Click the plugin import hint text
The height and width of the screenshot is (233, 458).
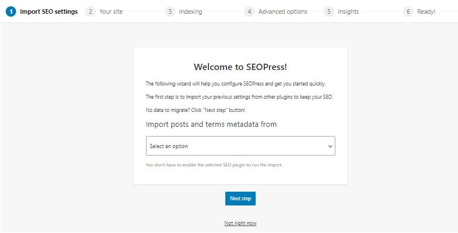click(214, 165)
